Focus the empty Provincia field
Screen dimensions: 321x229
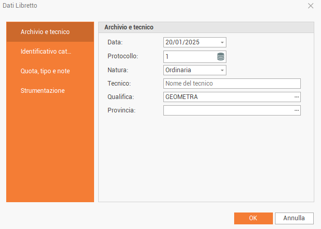(227, 110)
